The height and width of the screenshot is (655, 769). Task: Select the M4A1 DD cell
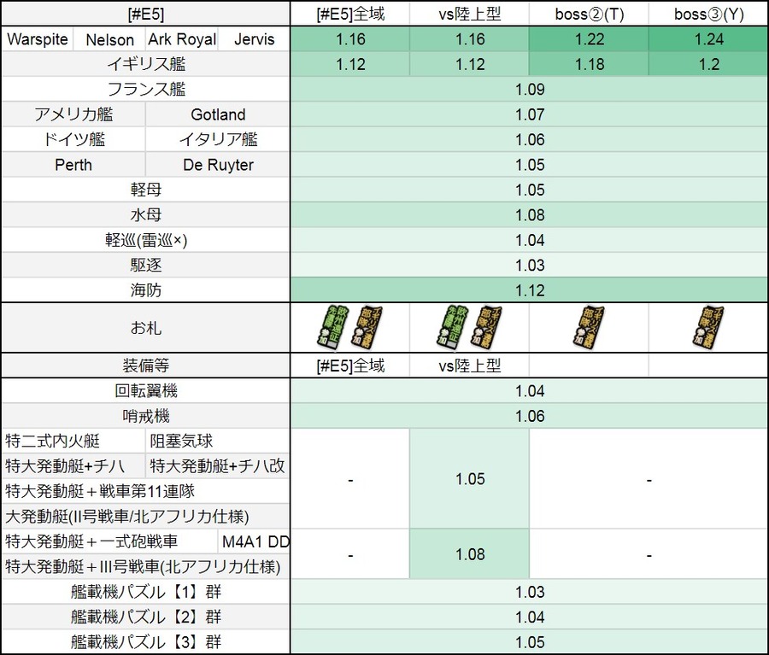coord(254,541)
